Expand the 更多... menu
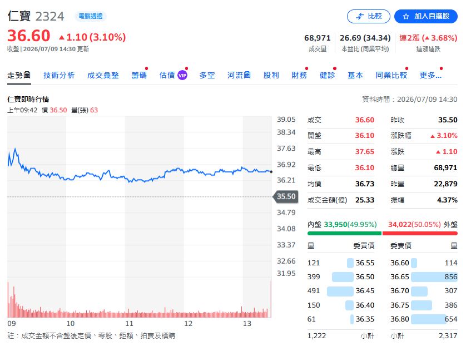The image size is (466, 346). (x=430, y=75)
